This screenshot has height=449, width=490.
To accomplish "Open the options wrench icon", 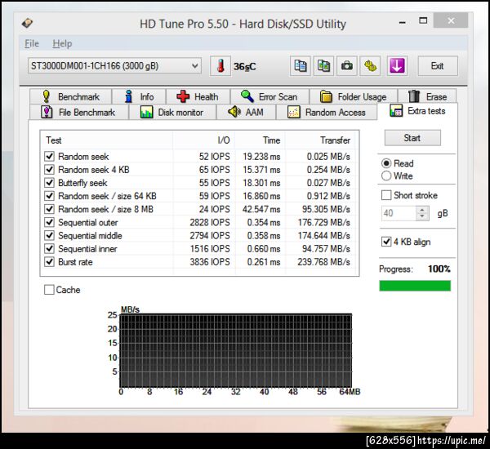I will (370, 66).
